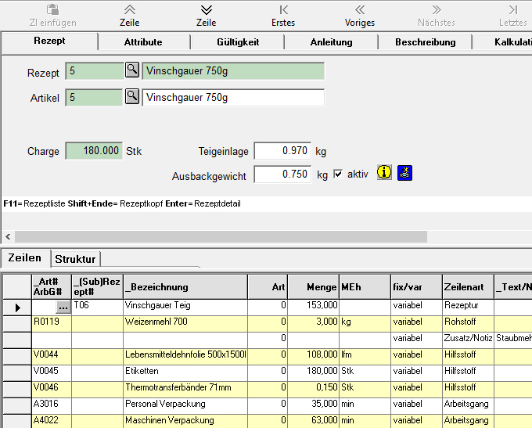Open the Kalkulation tab

point(503,42)
